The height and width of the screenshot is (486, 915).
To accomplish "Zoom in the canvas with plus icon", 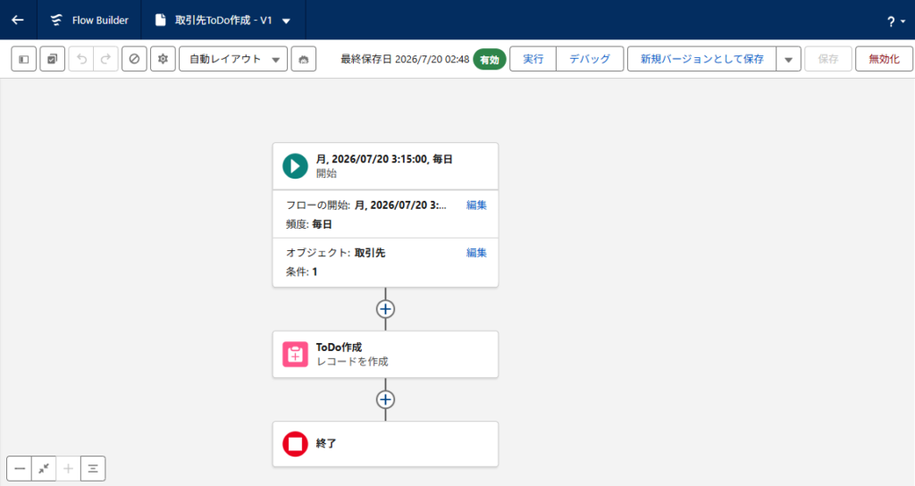I will click(68, 468).
